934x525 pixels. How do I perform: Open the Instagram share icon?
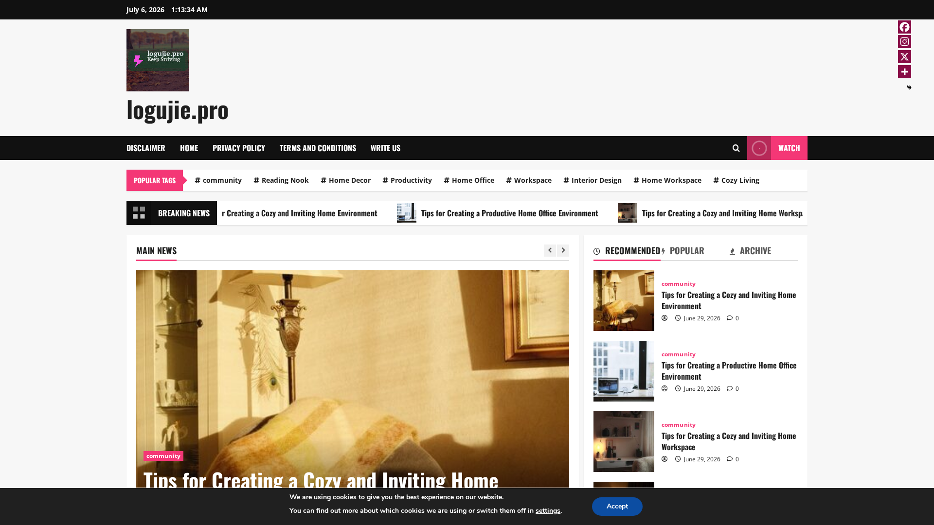pyautogui.click(x=904, y=42)
